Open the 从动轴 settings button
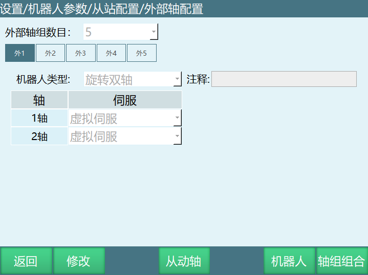This screenshot has height=275, width=368. 184,261
